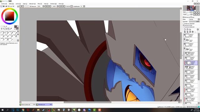200x112 pixels.
Task: Open the Archivo menu
Action: tap(4, 4)
